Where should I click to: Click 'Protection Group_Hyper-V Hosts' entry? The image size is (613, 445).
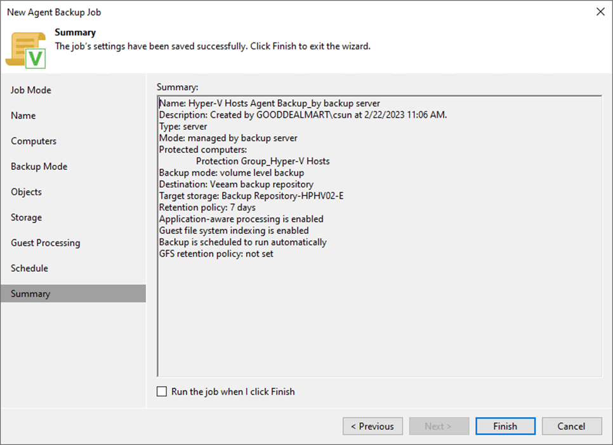[263, 161]
